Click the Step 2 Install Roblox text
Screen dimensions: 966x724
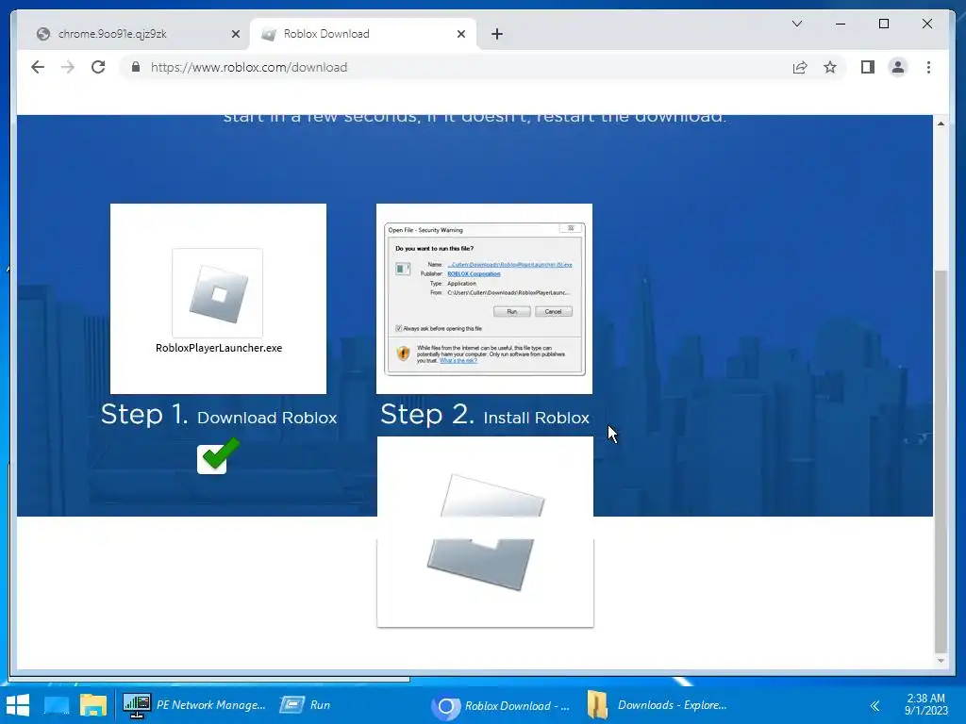[x=484, y=415]
